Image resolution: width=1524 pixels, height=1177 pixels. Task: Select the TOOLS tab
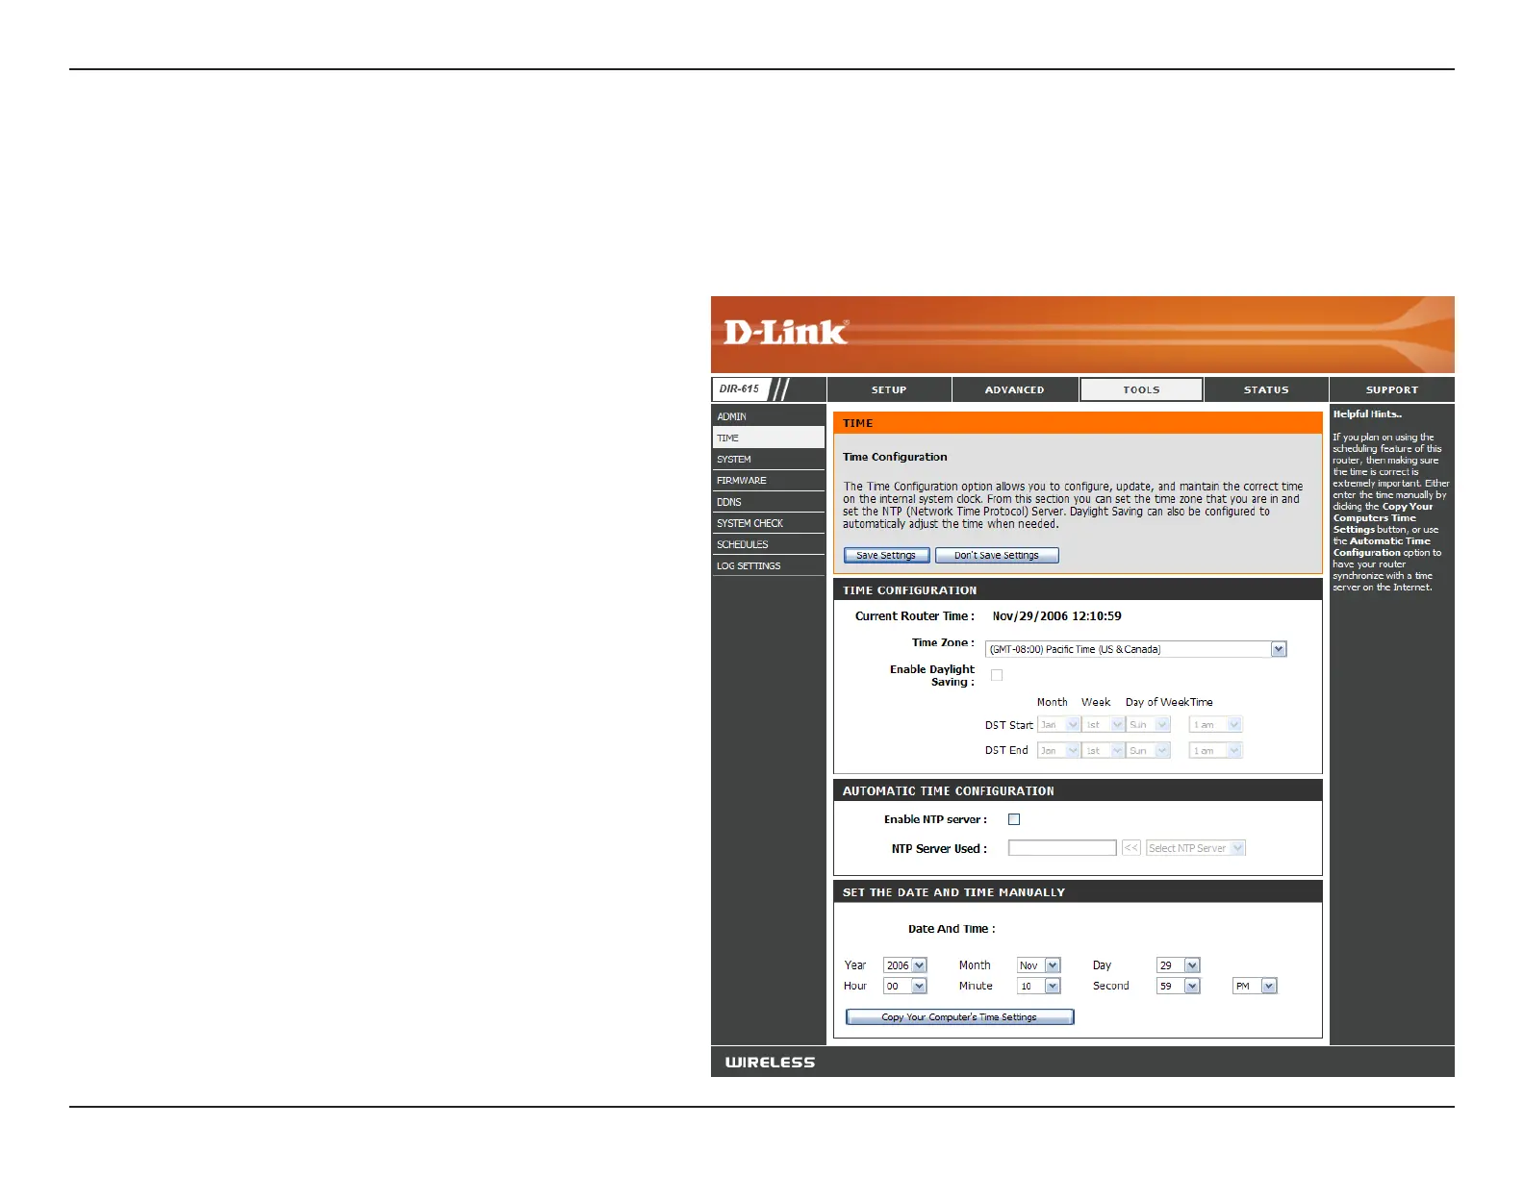[1141, 389]
